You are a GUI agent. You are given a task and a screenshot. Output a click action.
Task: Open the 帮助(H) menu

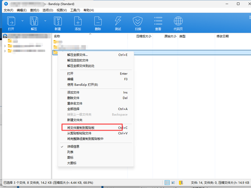pyautogui.click(x=89, y=10)
